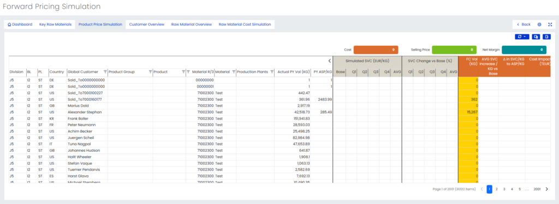Click the Stefan Vaque customer cell

click(87, 163)
